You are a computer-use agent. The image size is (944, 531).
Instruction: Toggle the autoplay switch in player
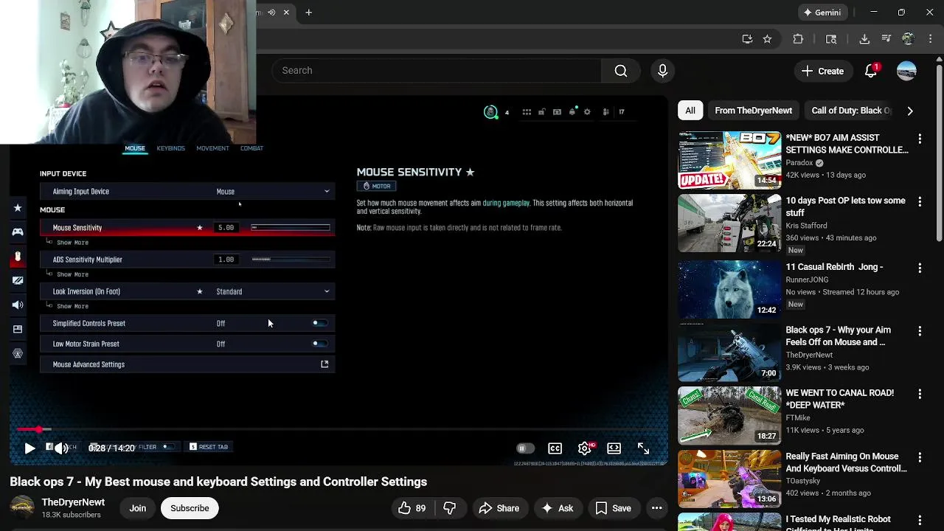coord(524,448)
